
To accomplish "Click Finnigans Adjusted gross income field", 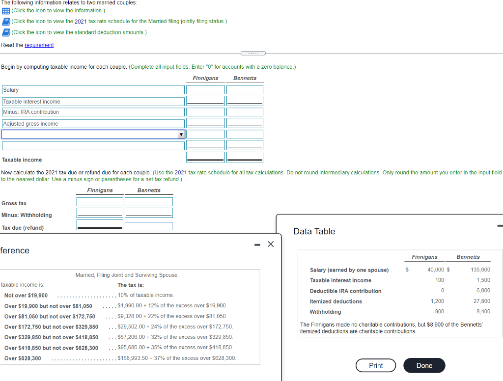I will [205, 123].
